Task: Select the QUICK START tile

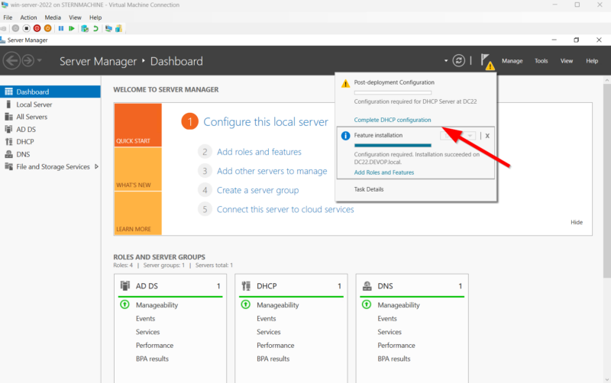Action: pyautogui.click(x=138, y=125)
